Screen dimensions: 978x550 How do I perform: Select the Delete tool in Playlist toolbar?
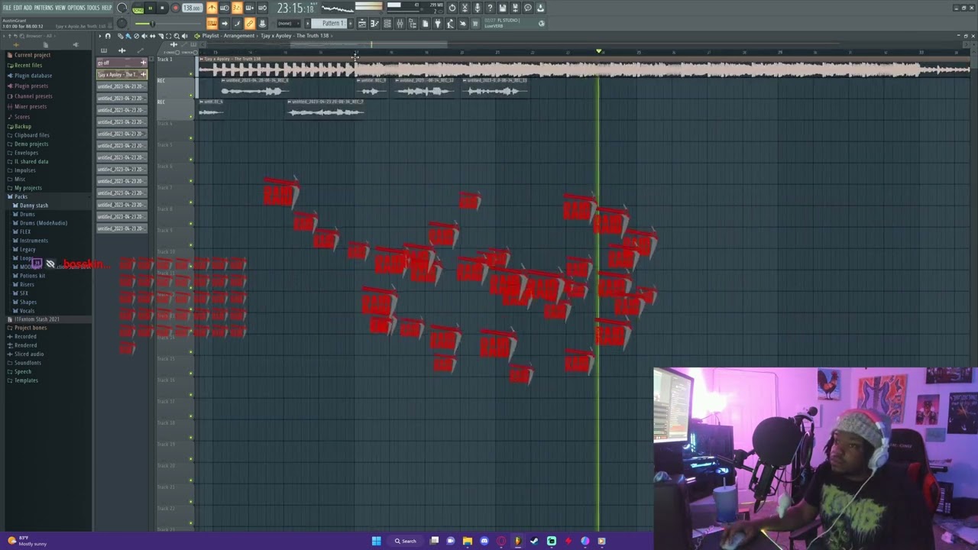coord(136,36)
